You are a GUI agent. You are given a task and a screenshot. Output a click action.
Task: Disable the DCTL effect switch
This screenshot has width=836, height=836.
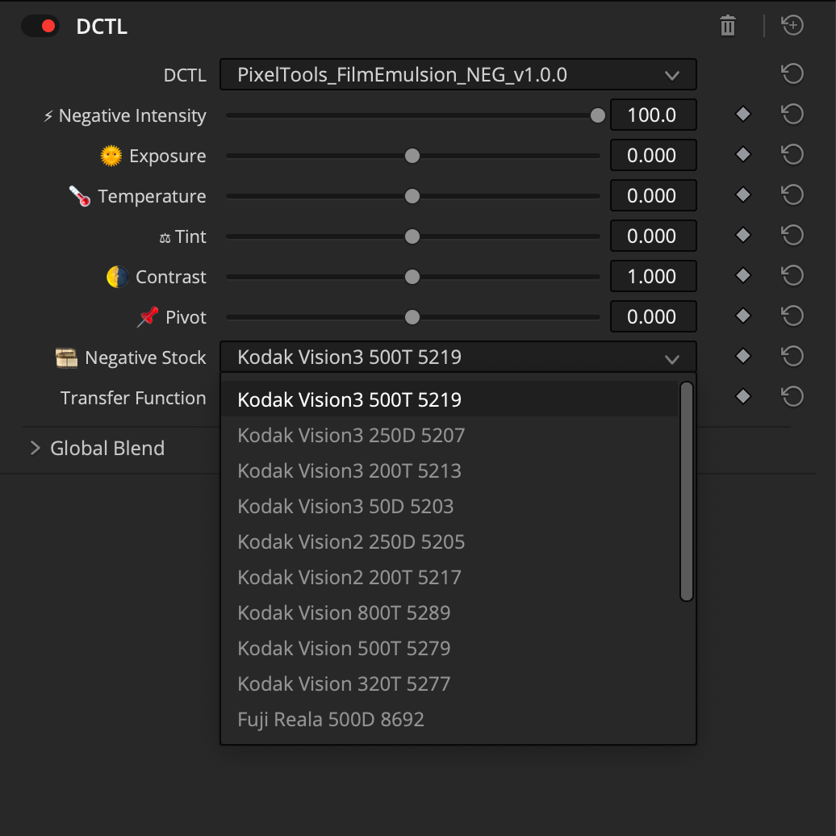pyautogui.click(x=40, y=25)
